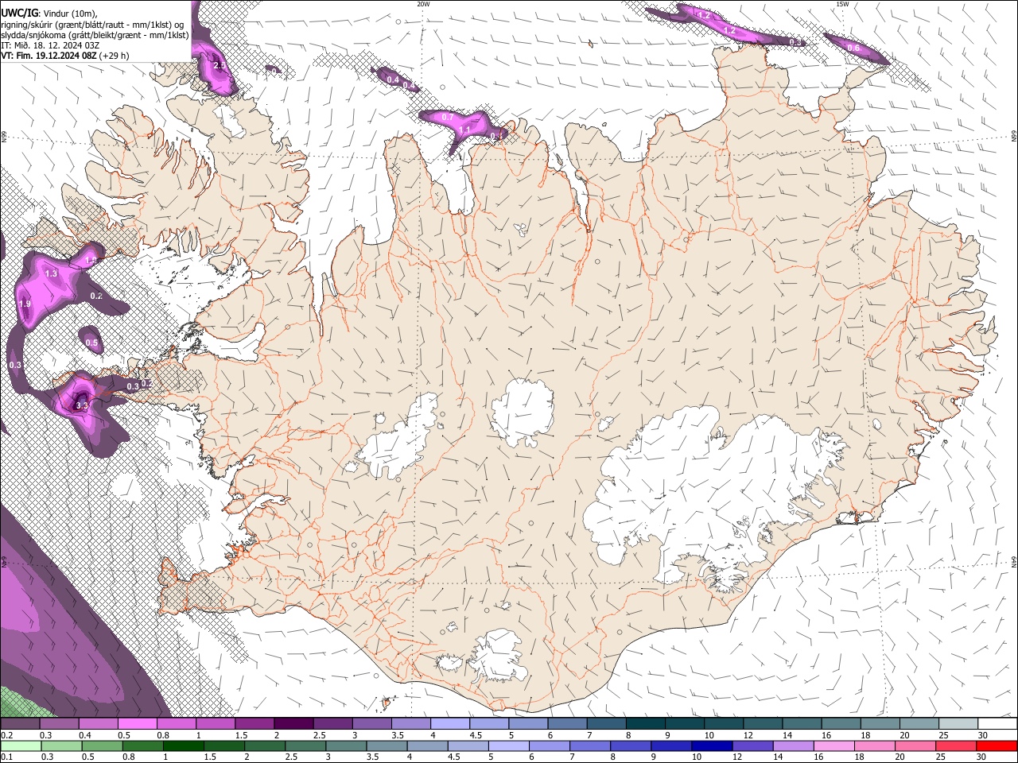Image resolution: width=1018 pixels, height=763 pixels.
Task: Click the 15W longitude label
Action: (842, 4)
